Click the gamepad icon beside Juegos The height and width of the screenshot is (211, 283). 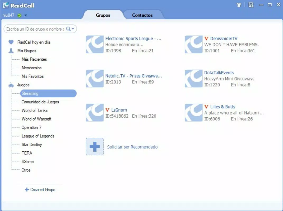(11, 85)
